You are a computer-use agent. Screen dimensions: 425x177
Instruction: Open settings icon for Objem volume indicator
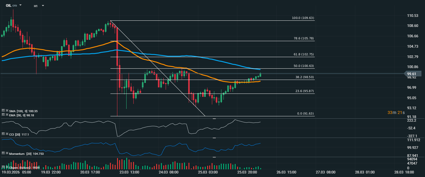pyautogui.click(x=3, y=168)
